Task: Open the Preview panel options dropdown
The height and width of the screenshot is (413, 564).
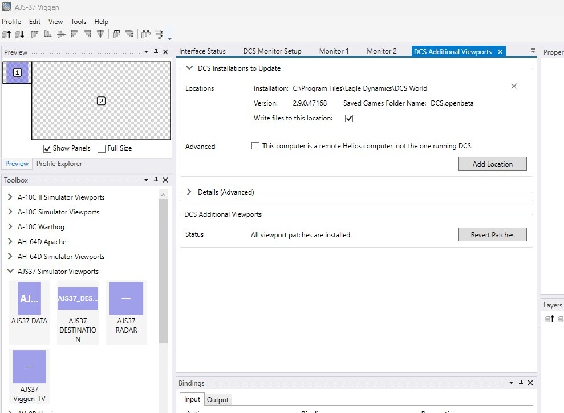Action: click(x=146, y=52)
